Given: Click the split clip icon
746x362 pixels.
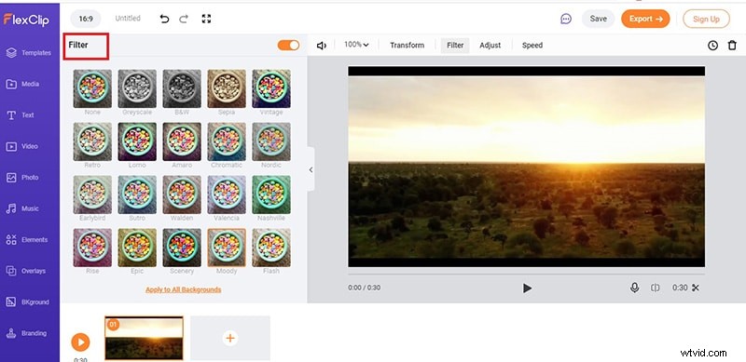Looking at the screenshot, I should pos(656,288).
